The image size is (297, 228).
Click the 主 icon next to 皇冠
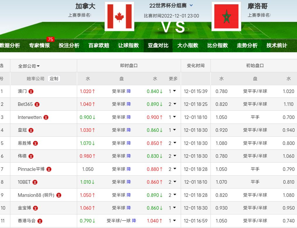pos(31,130)
